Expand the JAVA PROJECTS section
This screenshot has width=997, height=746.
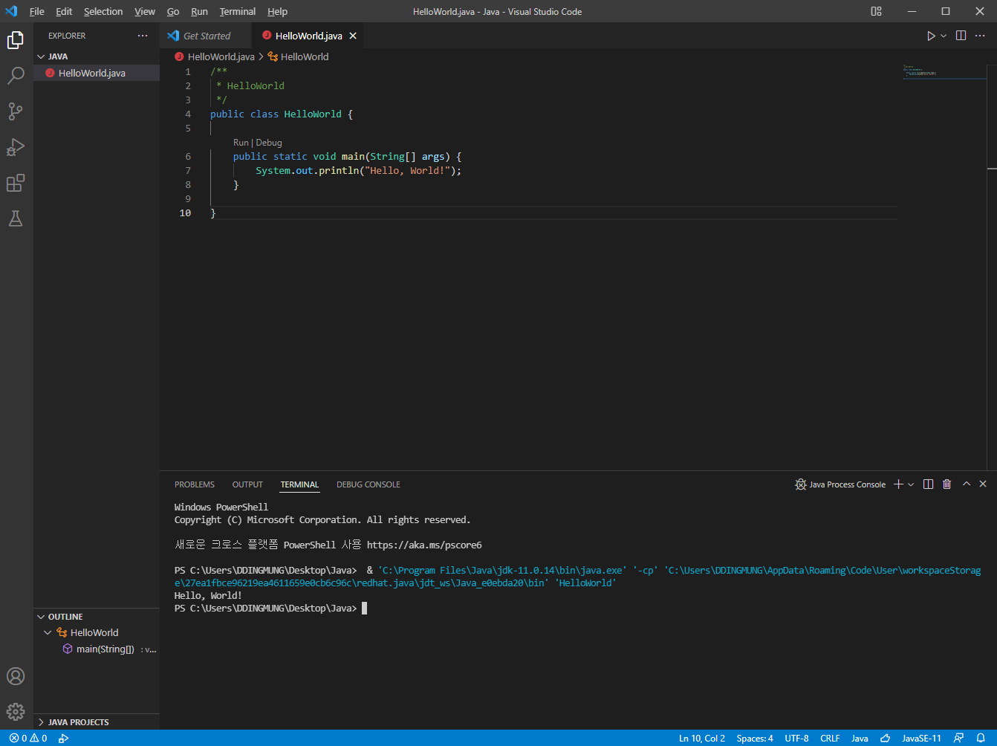77,721
